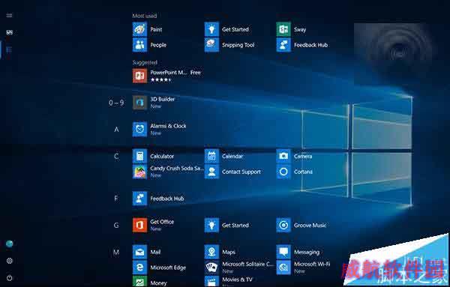This screenshot has width=450, height=287.
Task: Open the Calendar app icon
Action: click(x=211, y=157)
